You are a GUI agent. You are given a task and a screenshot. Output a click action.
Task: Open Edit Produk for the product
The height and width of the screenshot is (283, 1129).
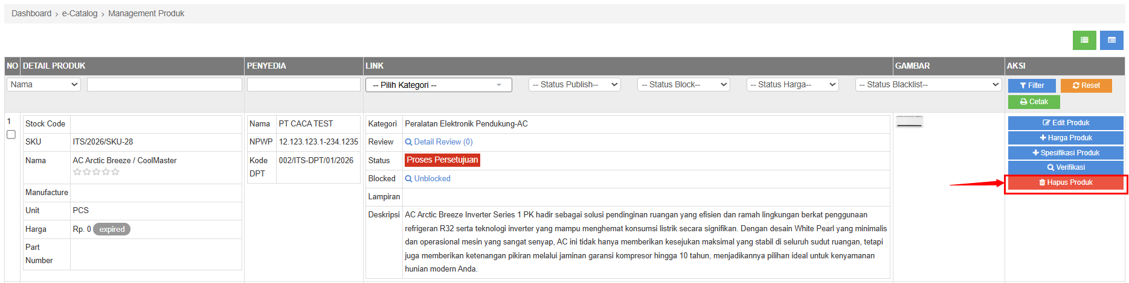coord(1066,123)
